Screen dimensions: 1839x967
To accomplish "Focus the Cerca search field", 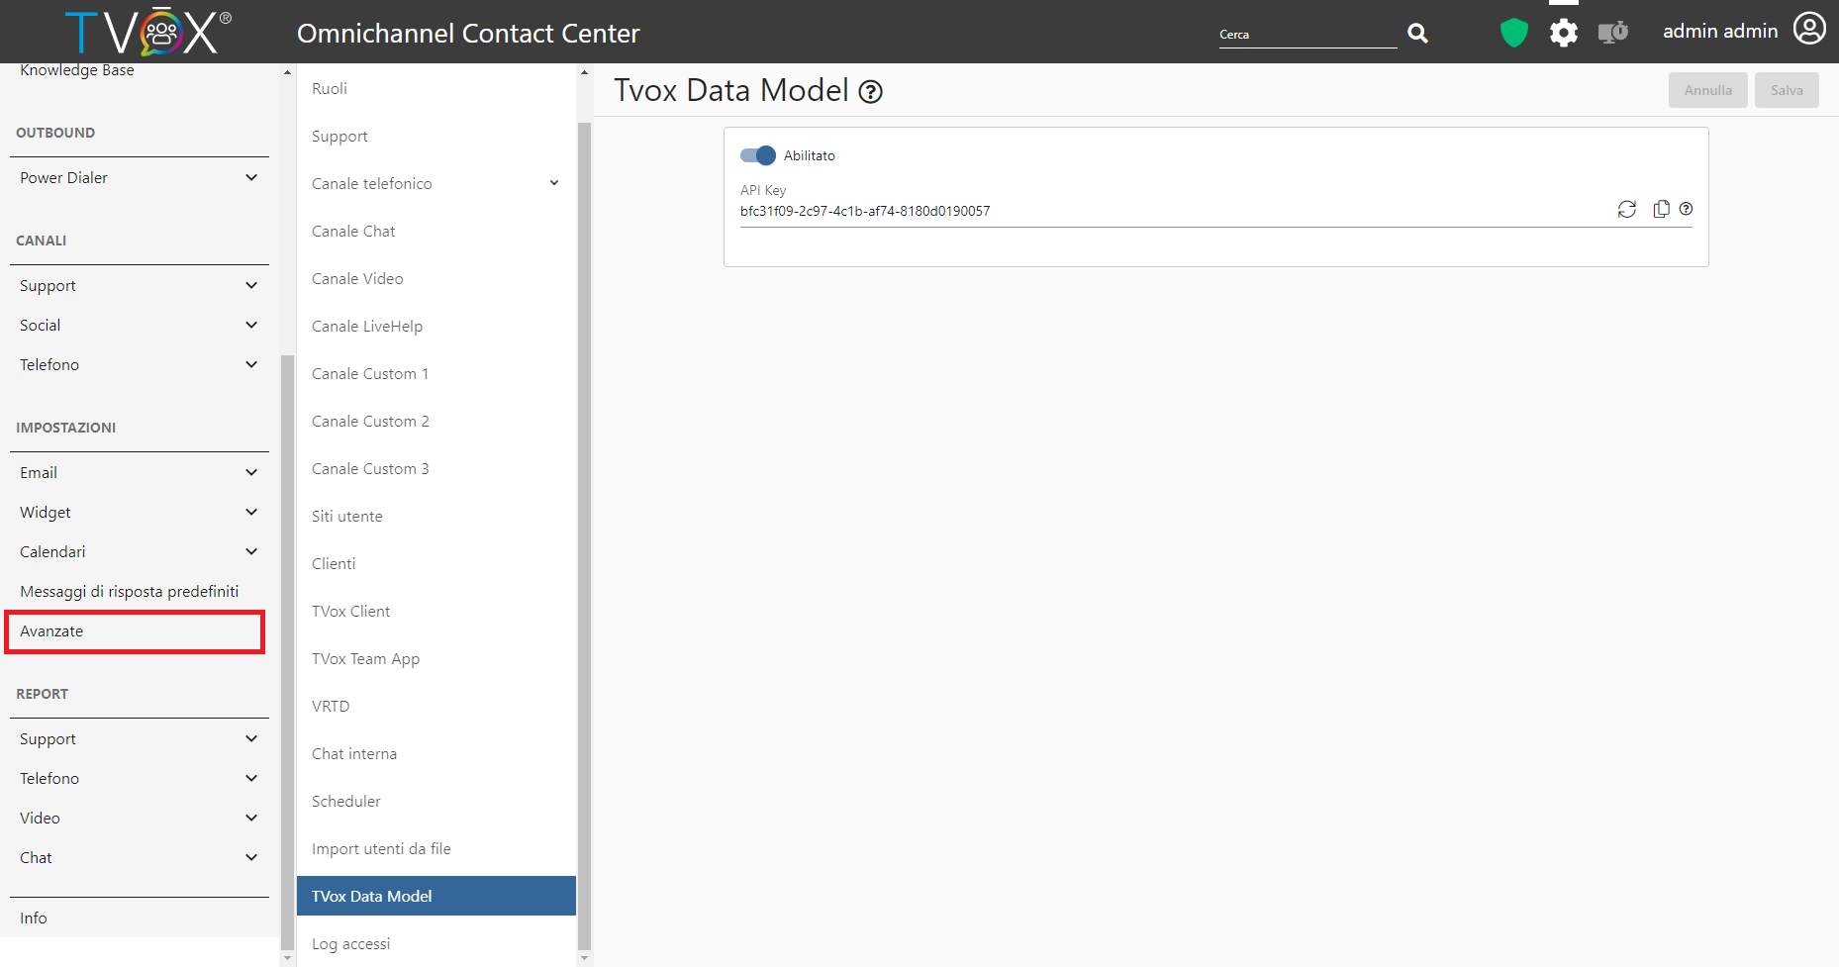I will tap(1307, 35).
